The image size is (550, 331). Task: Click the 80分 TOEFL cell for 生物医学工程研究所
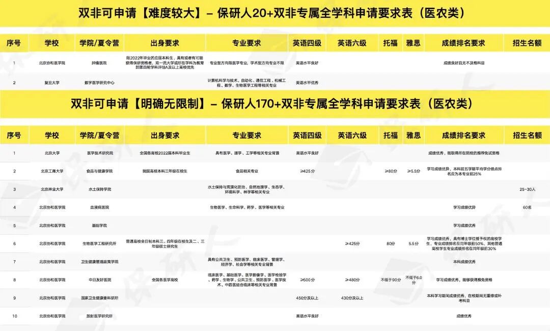pos(391,244)
